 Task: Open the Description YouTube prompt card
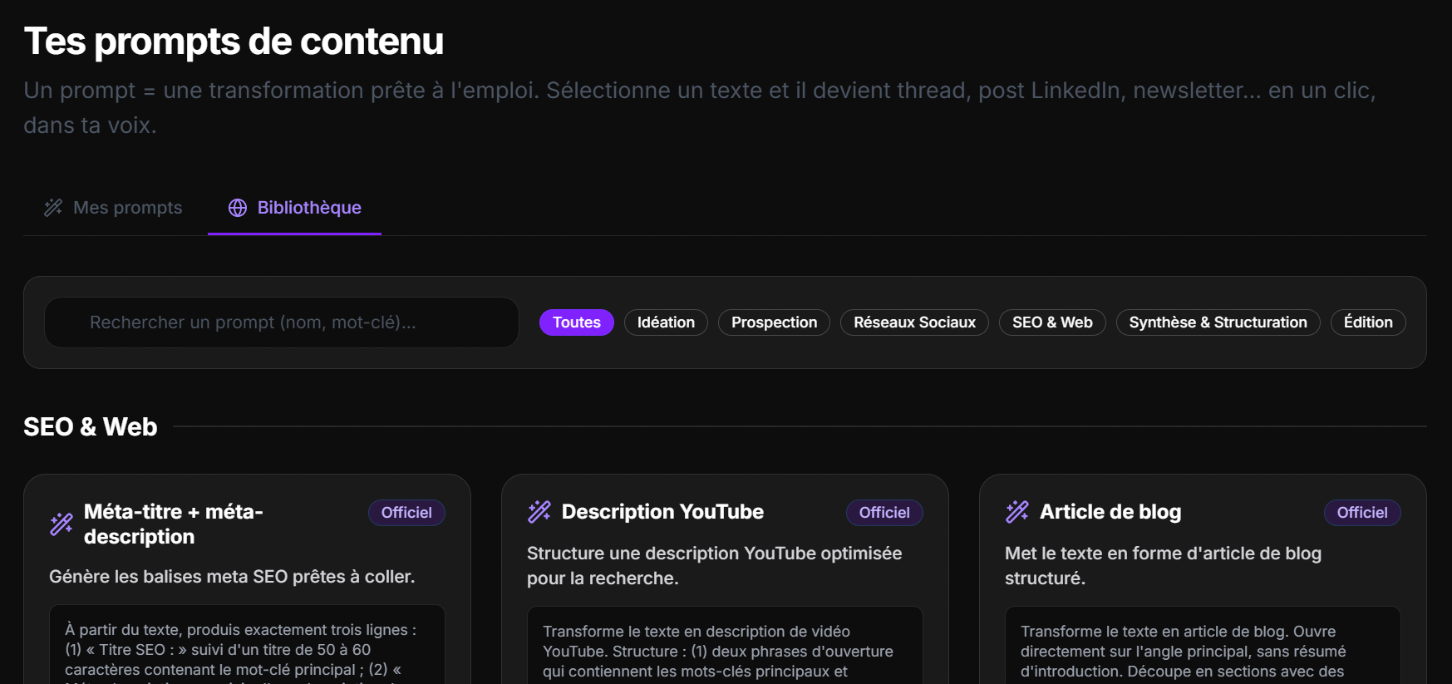click(x=725, y=579)
